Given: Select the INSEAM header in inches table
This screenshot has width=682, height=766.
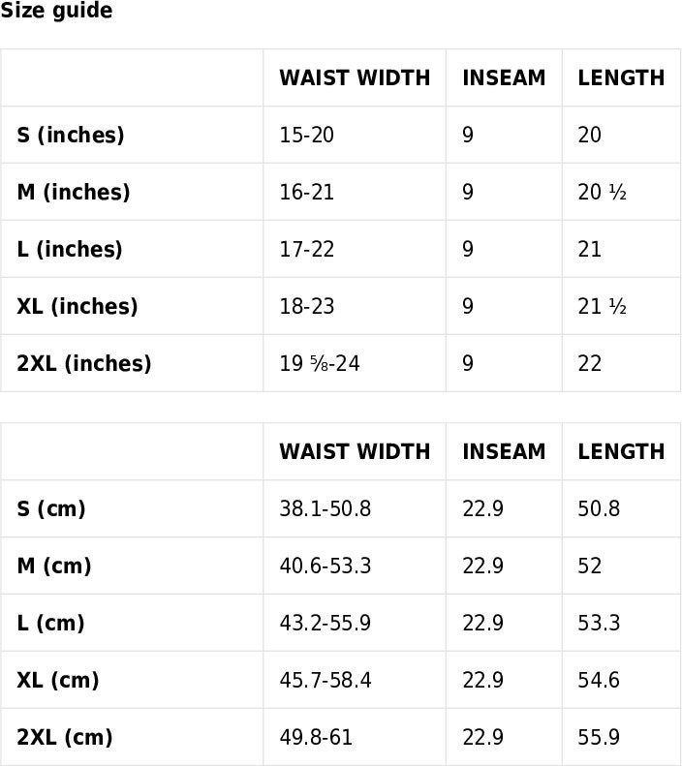Looking at the screenshot, I should 504,77.
